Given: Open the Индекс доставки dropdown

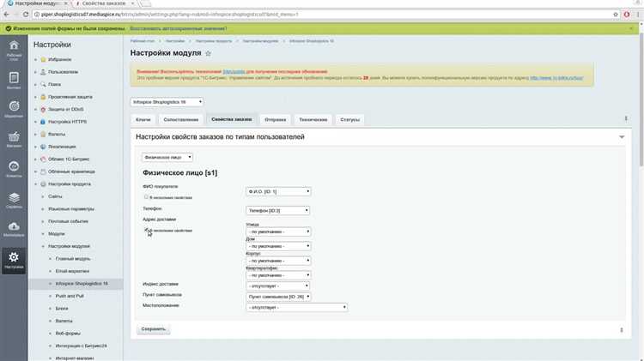Looking at the screenshot, I should (x=277, y=286).
